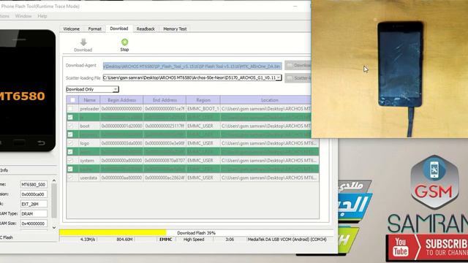Screen dimensions: 468x263
Task: Click the MT6580 phone image
Action: pyautogui.click(x=27, y=91)
